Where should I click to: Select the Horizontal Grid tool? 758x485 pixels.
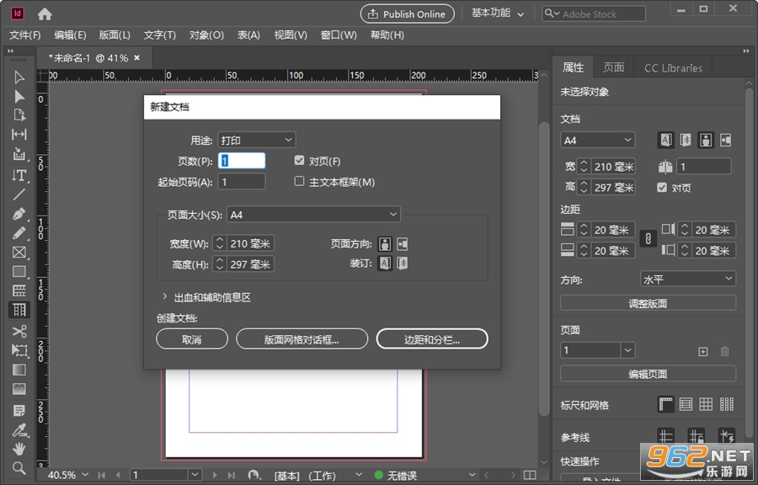pos(19,290)
